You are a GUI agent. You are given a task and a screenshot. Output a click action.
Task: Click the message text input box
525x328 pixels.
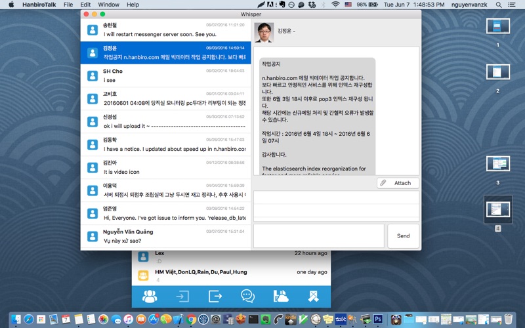coord(319,236)
